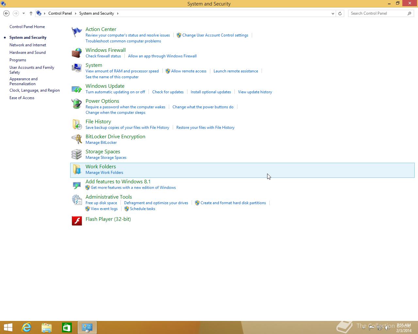The height and width of the screenshot is (334, 418).
Task: Click Get more features with new edition
Action: pyautogui.click(x=133, y=188)
